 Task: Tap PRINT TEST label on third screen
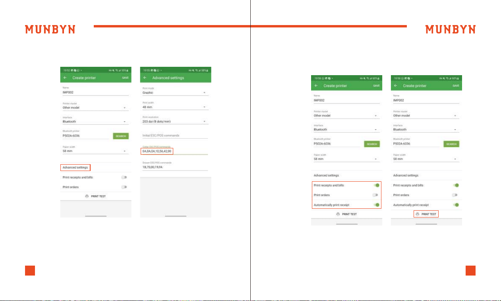(349, 214)
